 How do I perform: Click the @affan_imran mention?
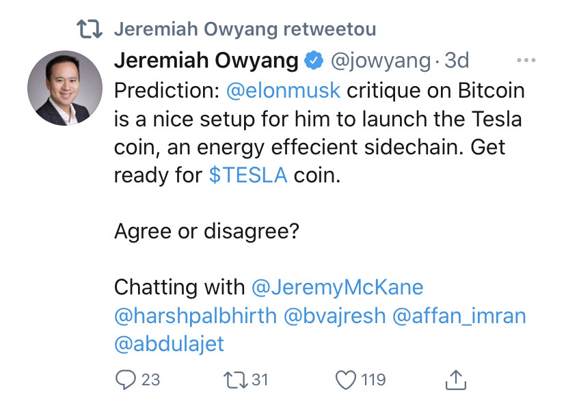460,315
